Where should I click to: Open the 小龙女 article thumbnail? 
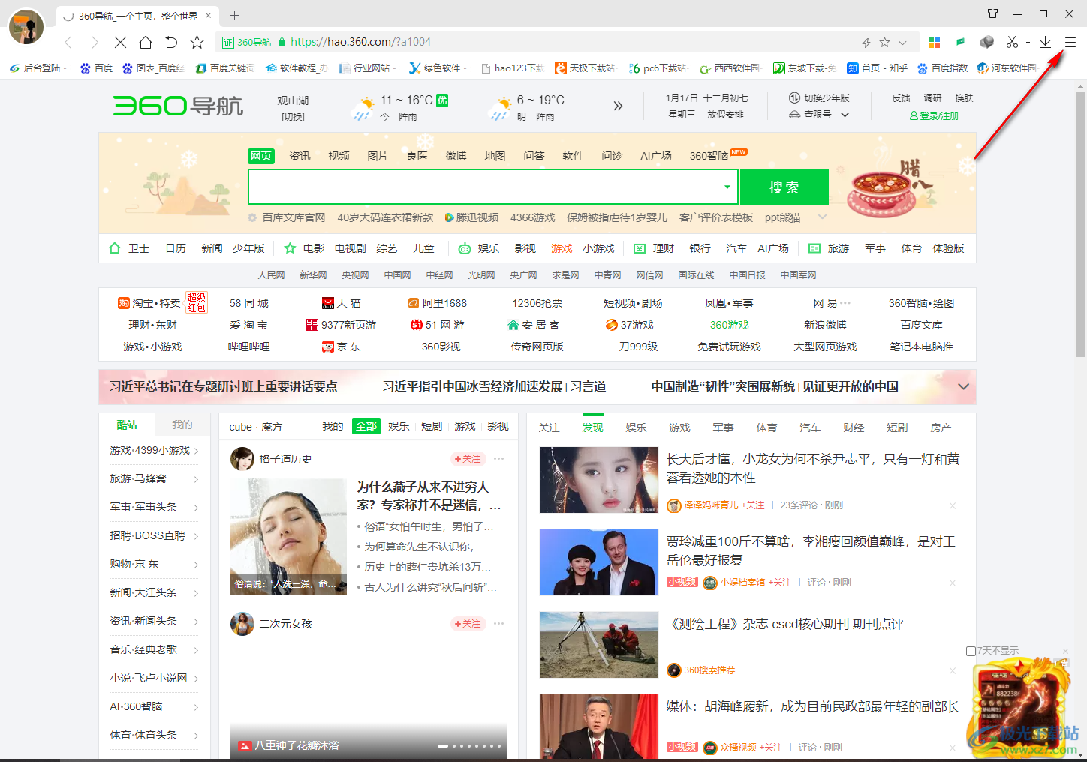[599, 480]
